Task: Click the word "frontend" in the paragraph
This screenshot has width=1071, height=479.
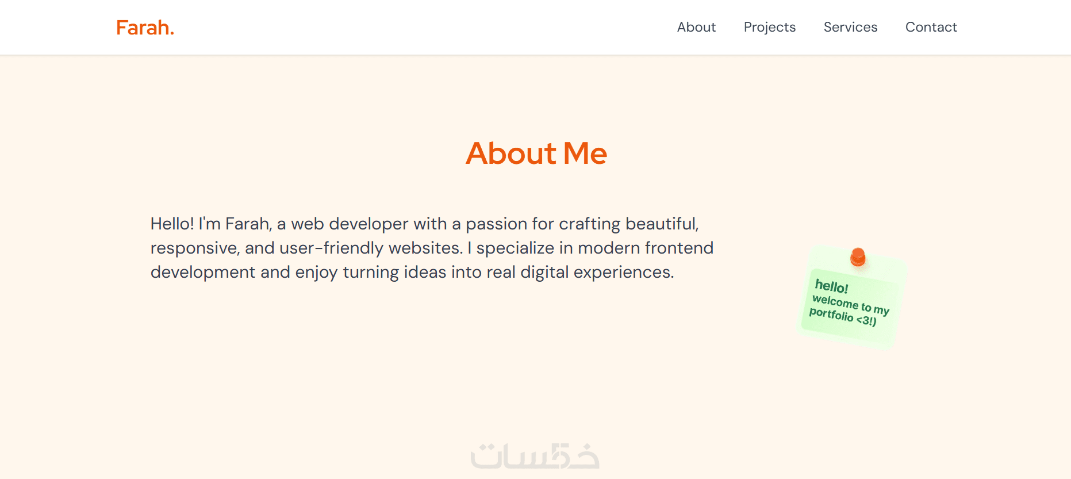Action: pyautogui.click(x=679, y=248)
